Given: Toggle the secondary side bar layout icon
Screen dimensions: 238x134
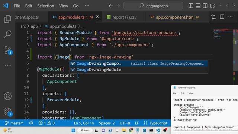Looking at the screenshot, I should (x=205, y=6).
